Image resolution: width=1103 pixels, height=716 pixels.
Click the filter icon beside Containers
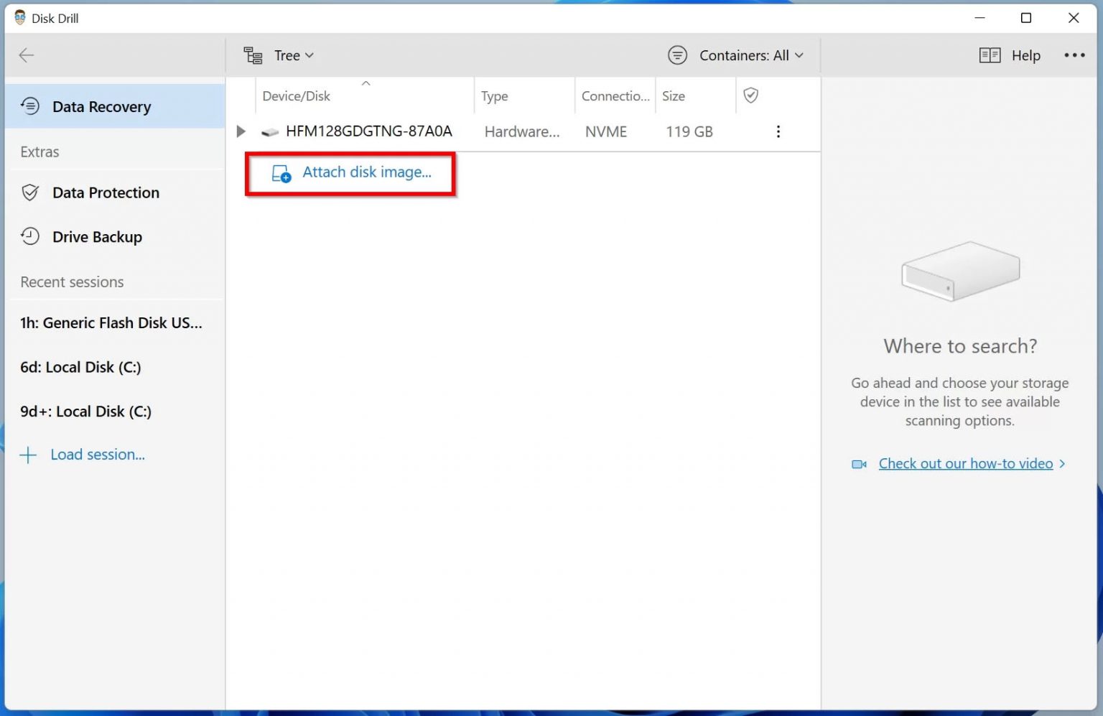coord(677,55)
